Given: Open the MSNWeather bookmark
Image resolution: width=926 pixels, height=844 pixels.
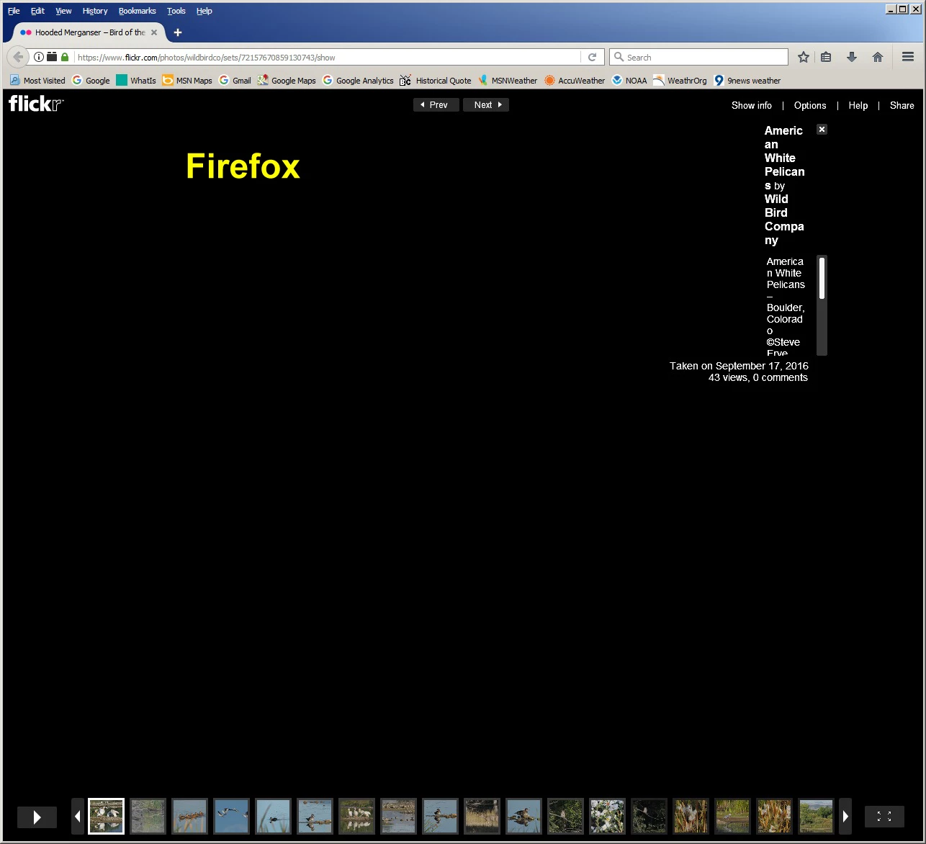Looking at the screenshot, I should coord(508,81).
